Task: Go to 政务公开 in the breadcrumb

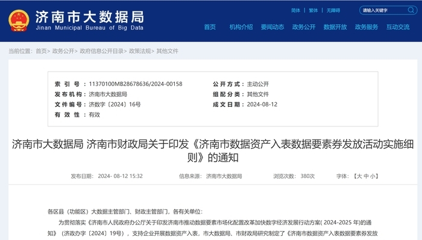Action: [x=63, y=51]
